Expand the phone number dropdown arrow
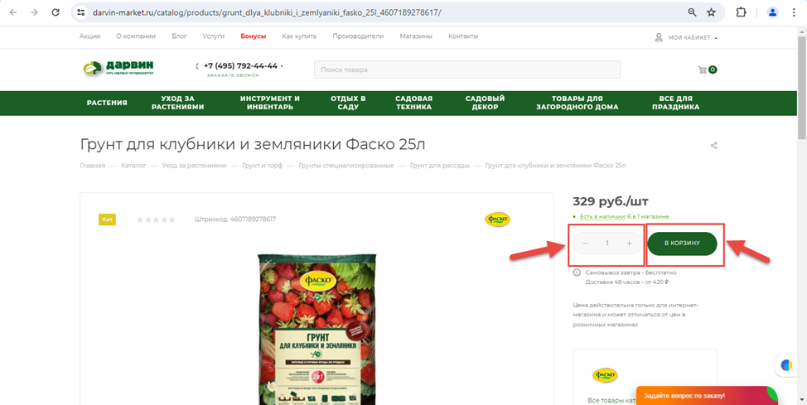Image resolution: width=807 pixels, height=405 pixels. coord(282,66)
